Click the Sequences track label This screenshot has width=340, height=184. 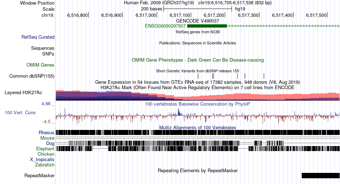(43, 48)
